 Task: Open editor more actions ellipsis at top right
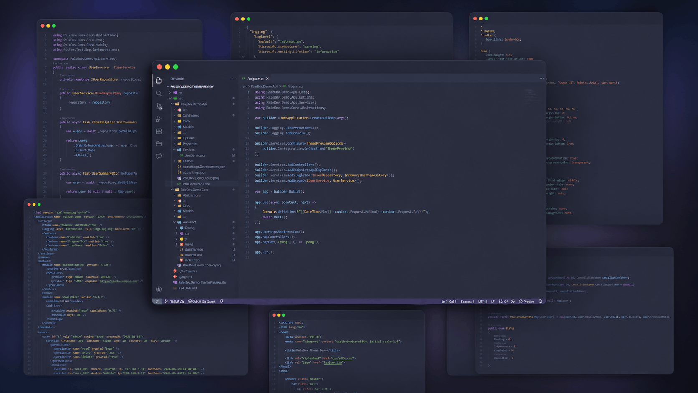[x=541, y=78]
